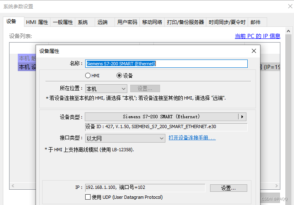Select the 本机 设 row in device list

click(27, 67)
